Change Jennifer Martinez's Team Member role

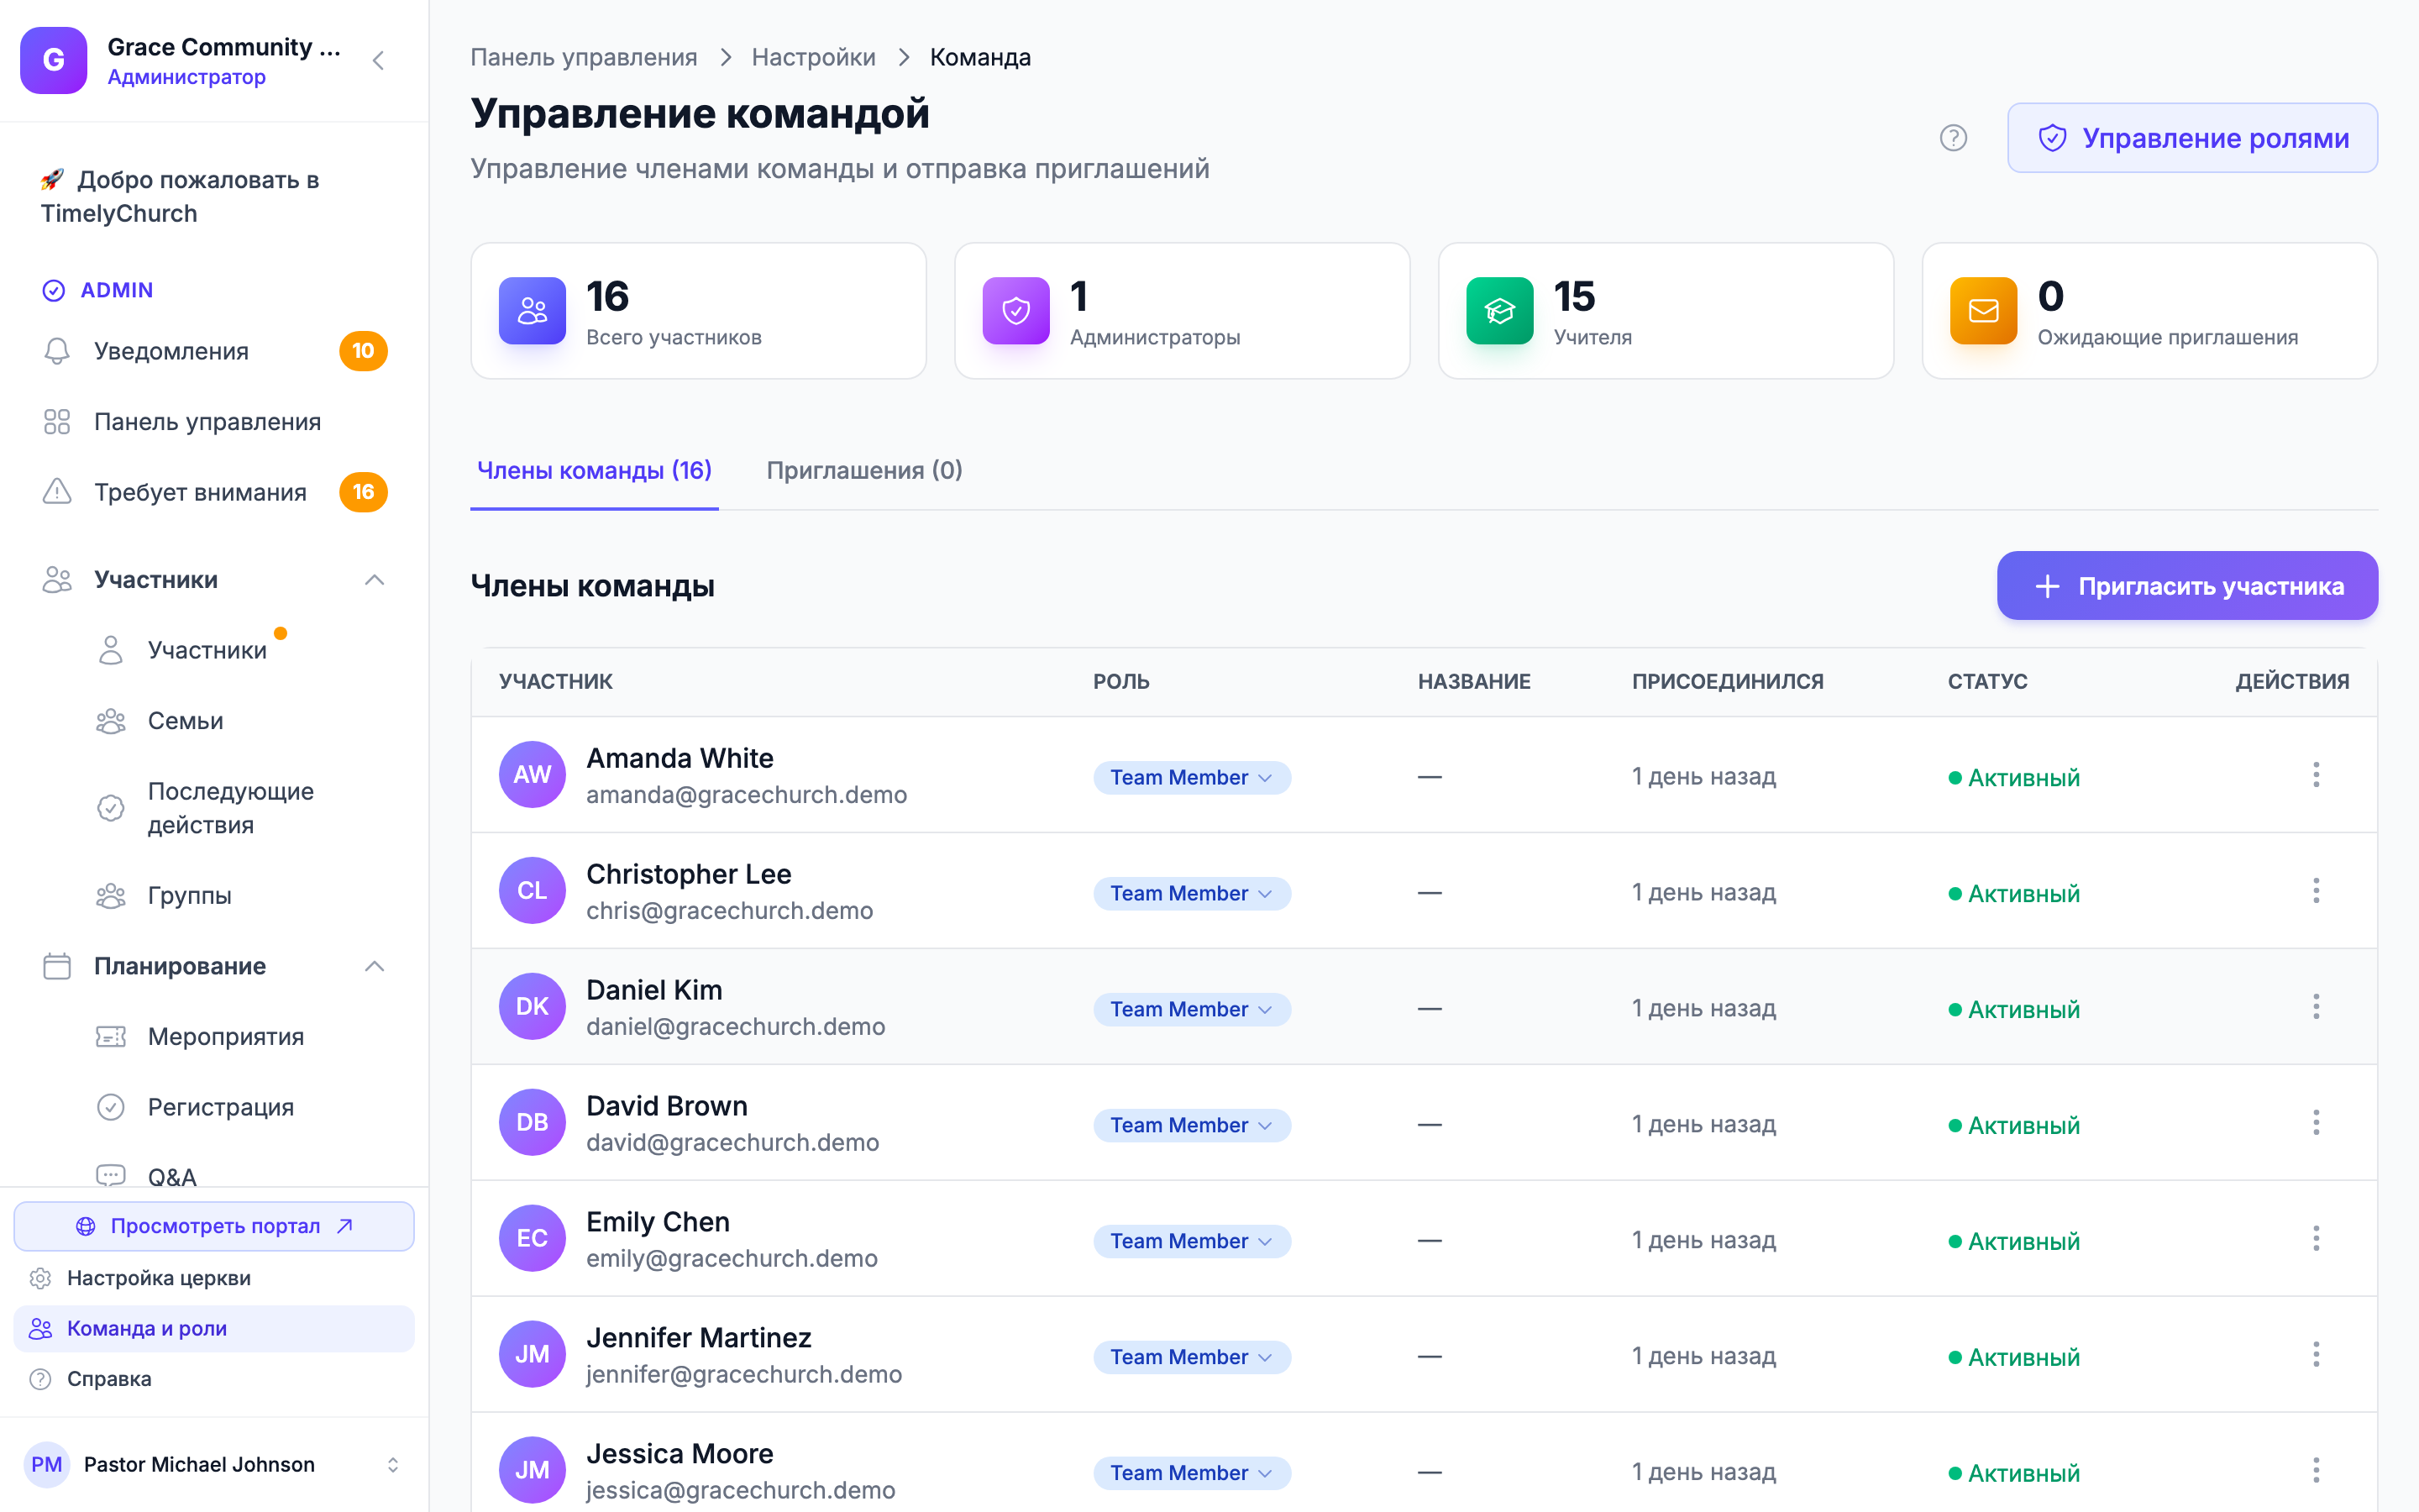1192,1357
